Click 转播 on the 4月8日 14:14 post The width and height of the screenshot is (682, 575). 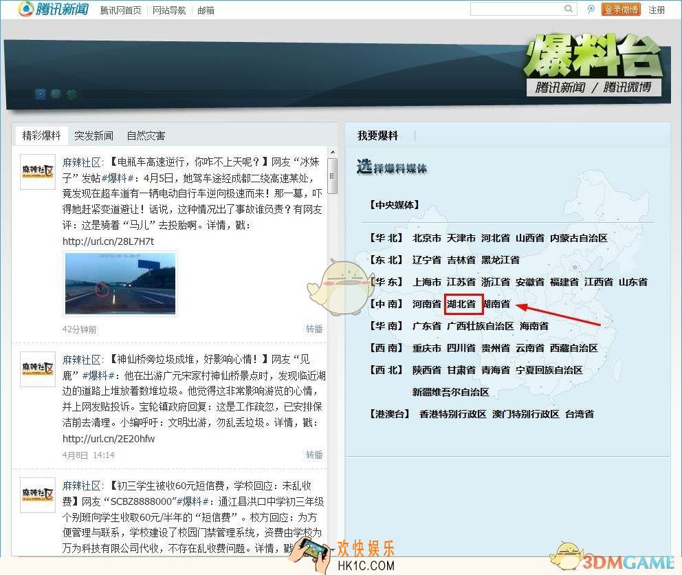pyautogui.click(x=314, y=455)
